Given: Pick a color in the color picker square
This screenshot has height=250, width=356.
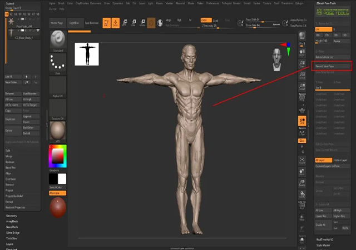Looking at the screenshot, I should (57, 156).
